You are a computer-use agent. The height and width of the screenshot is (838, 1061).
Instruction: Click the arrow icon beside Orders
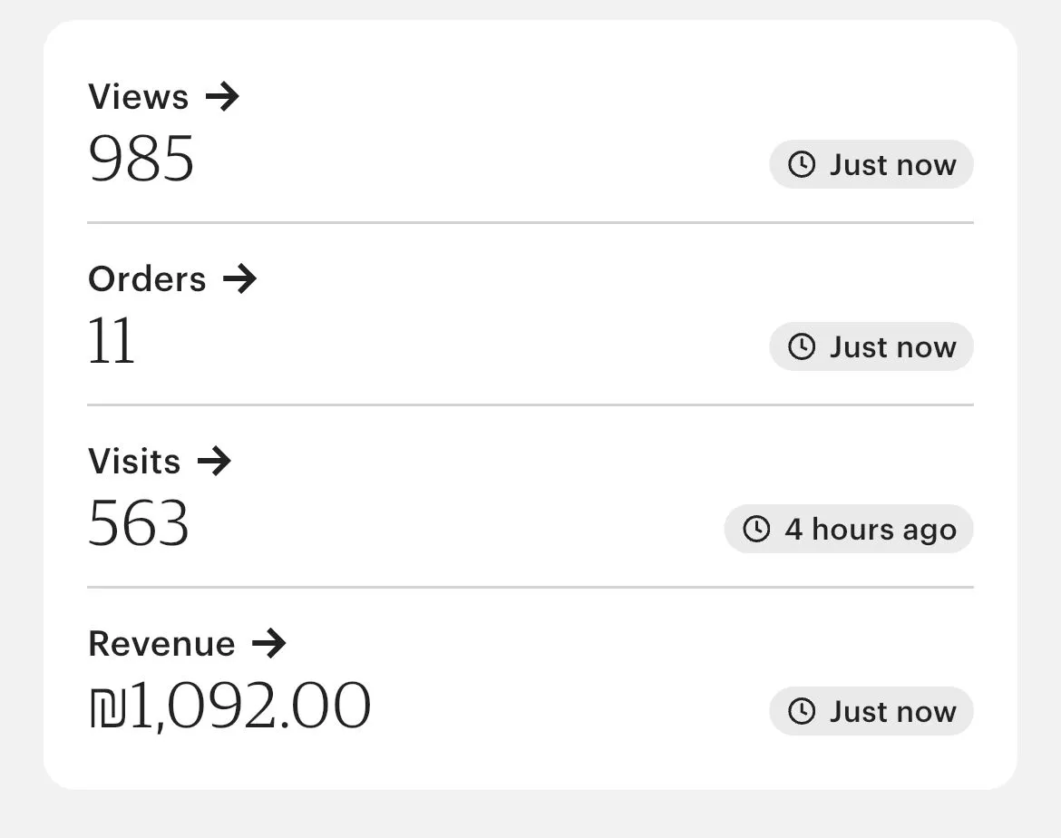coord(239,278)
